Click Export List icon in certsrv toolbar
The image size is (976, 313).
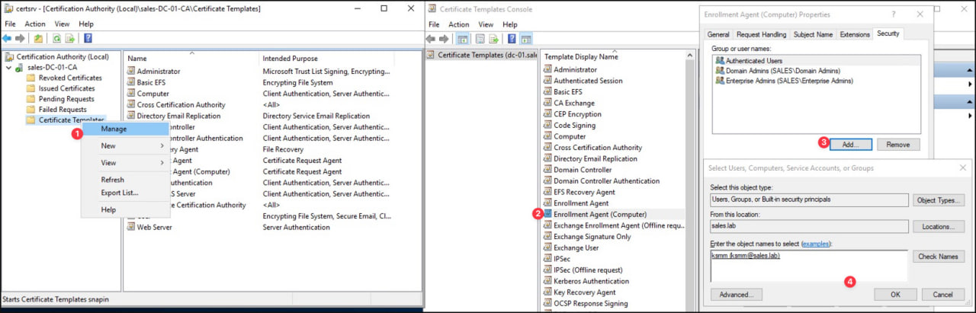click(x=70, y=38)
